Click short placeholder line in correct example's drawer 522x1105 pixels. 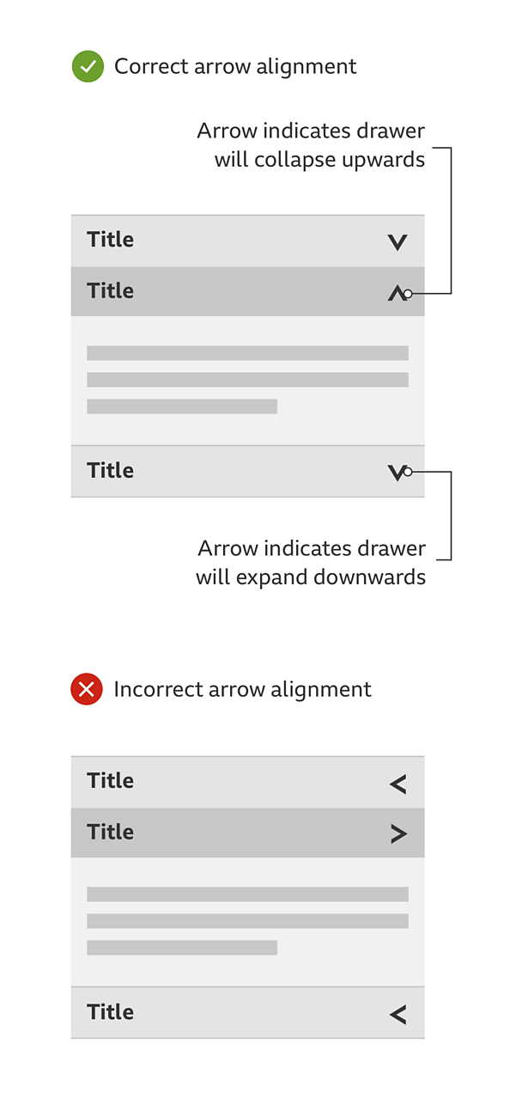(x=182, y=406)
